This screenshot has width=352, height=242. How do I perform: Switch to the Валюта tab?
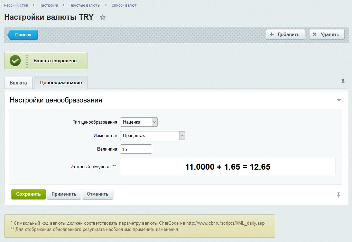click(x=18, y=83)
